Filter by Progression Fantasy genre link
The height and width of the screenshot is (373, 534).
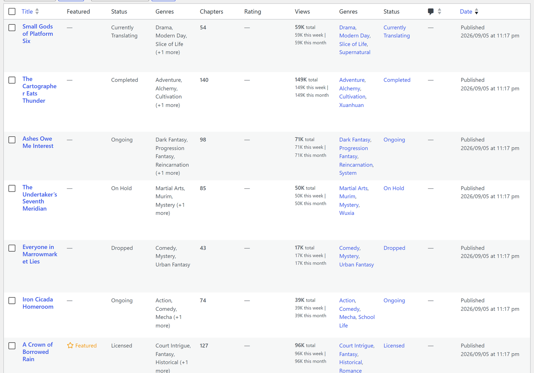pyautogui.click(x=353, y=152)
